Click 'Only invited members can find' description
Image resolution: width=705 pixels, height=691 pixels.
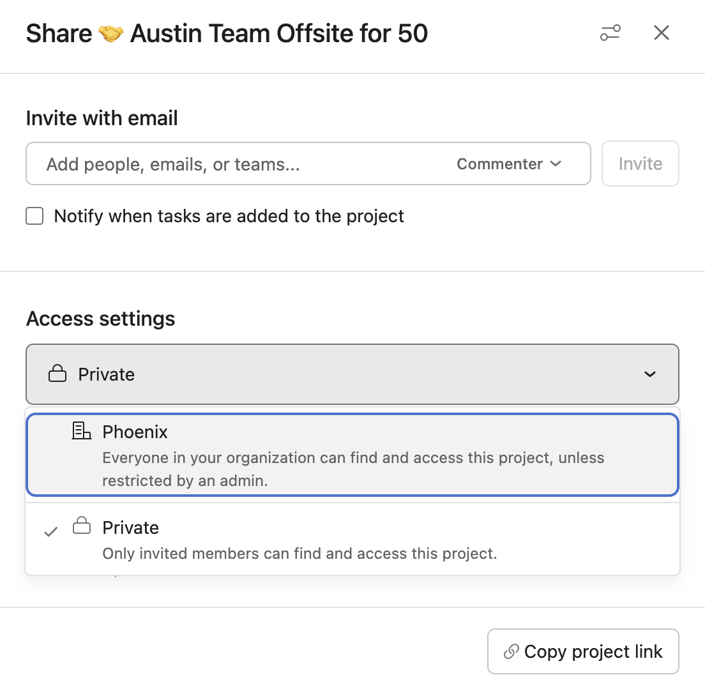[300, 554]
